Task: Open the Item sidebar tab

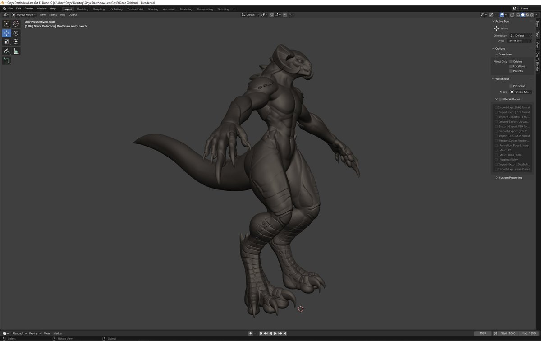Action: (x=537, y=24)
